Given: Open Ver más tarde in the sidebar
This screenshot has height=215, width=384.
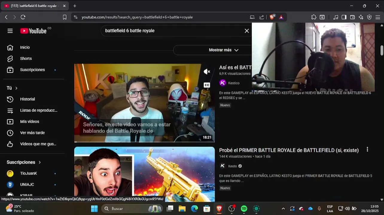Looking at the screenshot, I should [32, 133].
